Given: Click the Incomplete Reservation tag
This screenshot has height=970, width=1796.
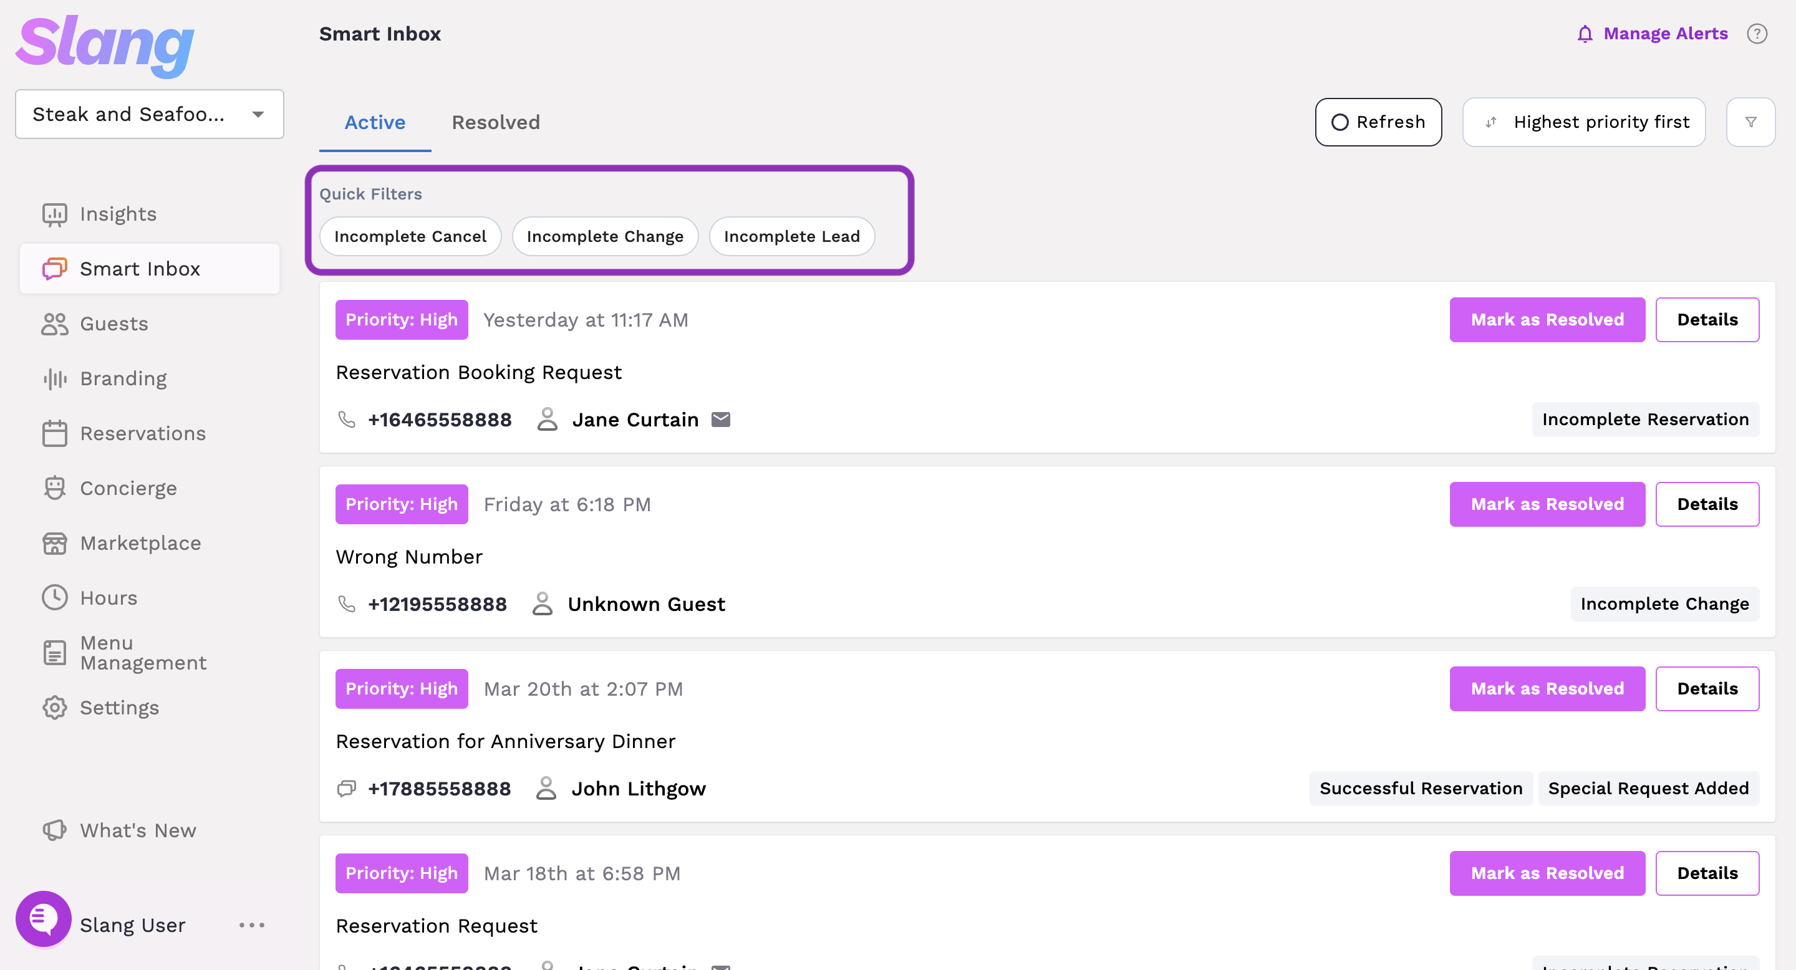Looking at the screenshot, I should click(x=1646, y=420).
